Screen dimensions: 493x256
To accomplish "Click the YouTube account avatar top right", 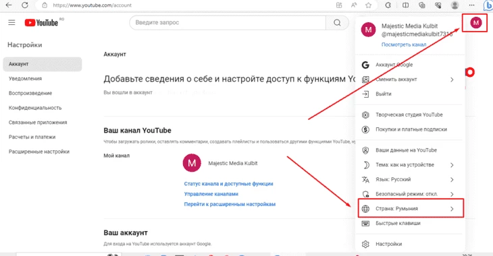I will tap(475, 23).
